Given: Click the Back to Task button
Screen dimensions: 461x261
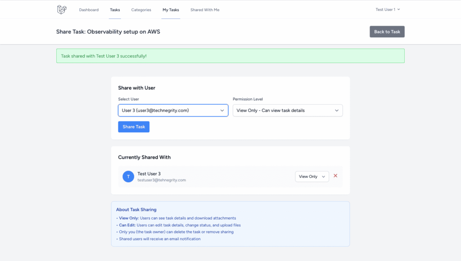Looking at the screenshot, I should tap(387, 31).
